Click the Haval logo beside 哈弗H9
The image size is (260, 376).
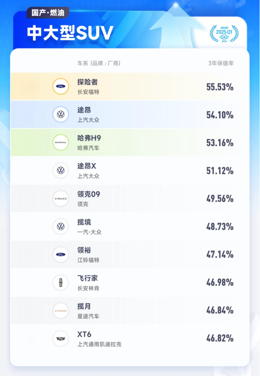(61, 142)
